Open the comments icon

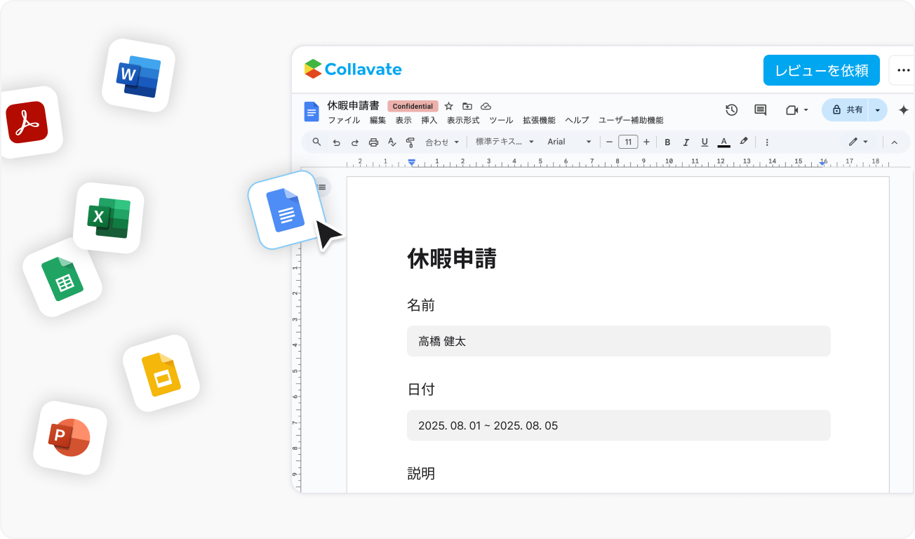760,109
